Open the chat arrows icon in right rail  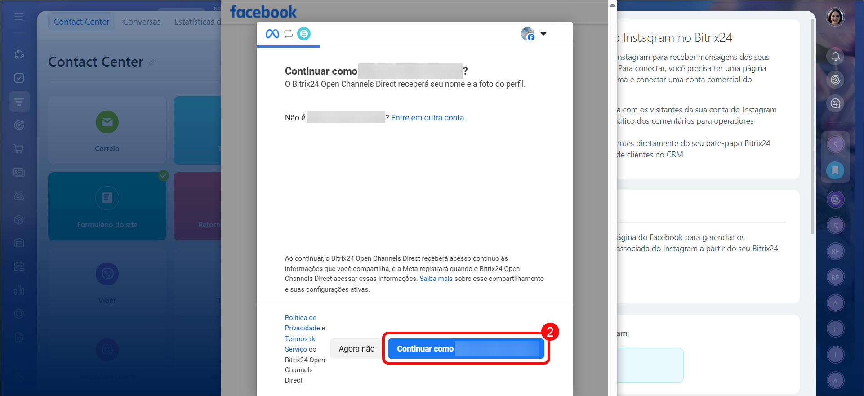[x=835, y=104]
